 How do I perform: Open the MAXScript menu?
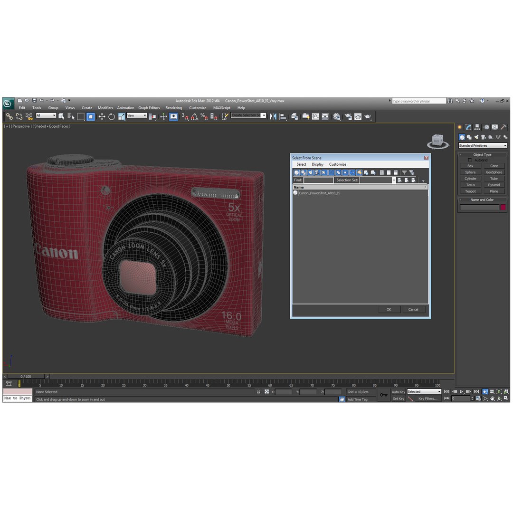coord(222,108)
